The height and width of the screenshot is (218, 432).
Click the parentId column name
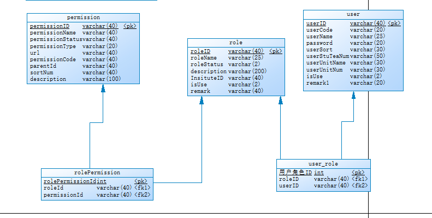(x=43, y=66)
